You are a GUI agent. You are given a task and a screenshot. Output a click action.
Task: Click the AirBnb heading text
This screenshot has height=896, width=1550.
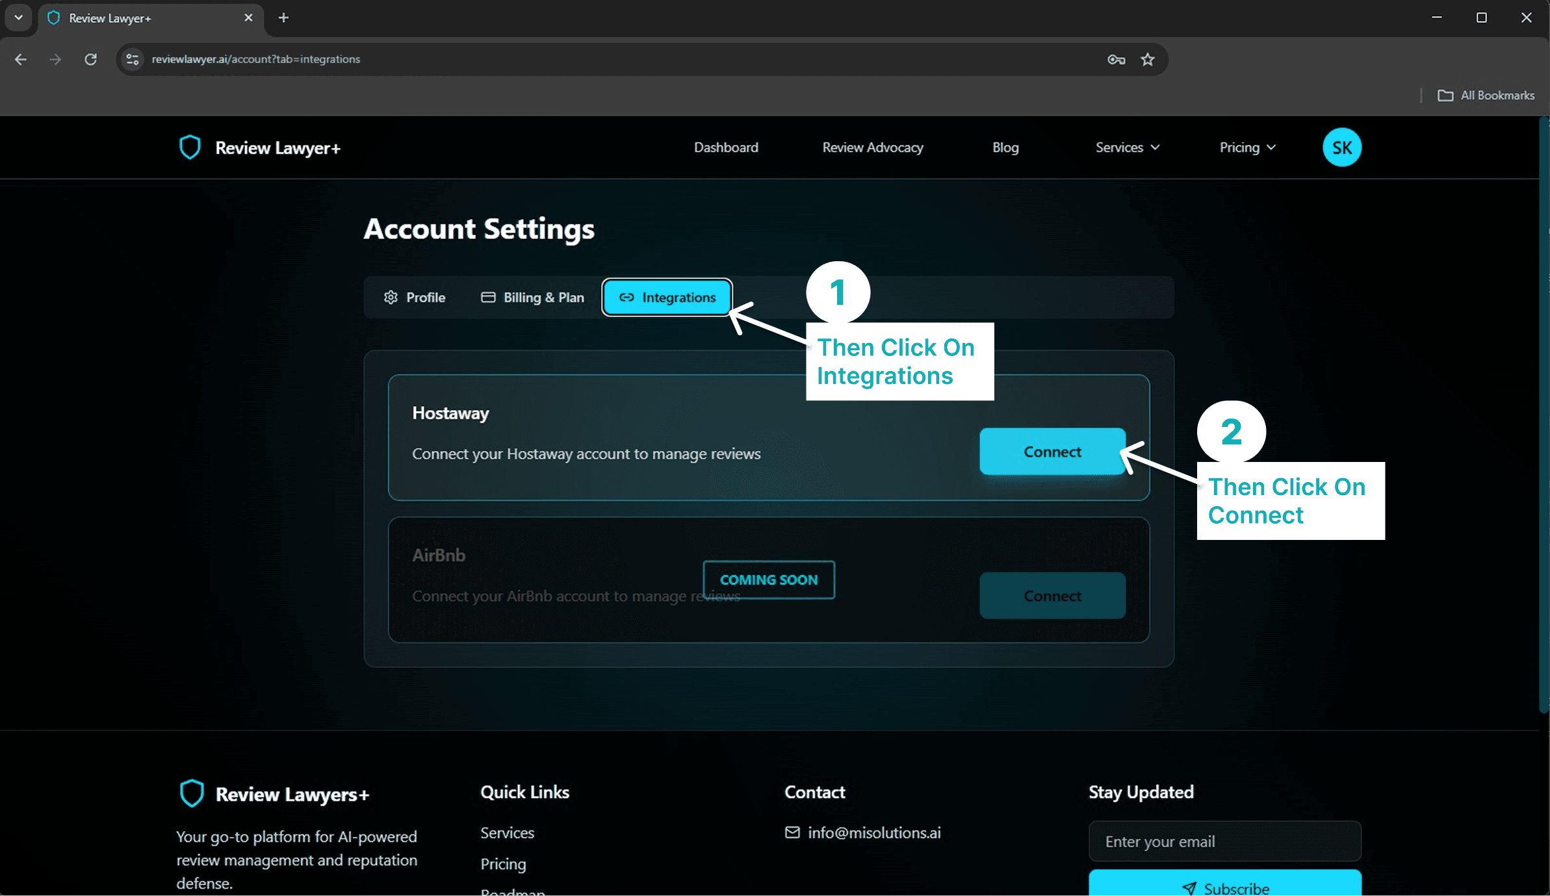(x=439, y=556)
